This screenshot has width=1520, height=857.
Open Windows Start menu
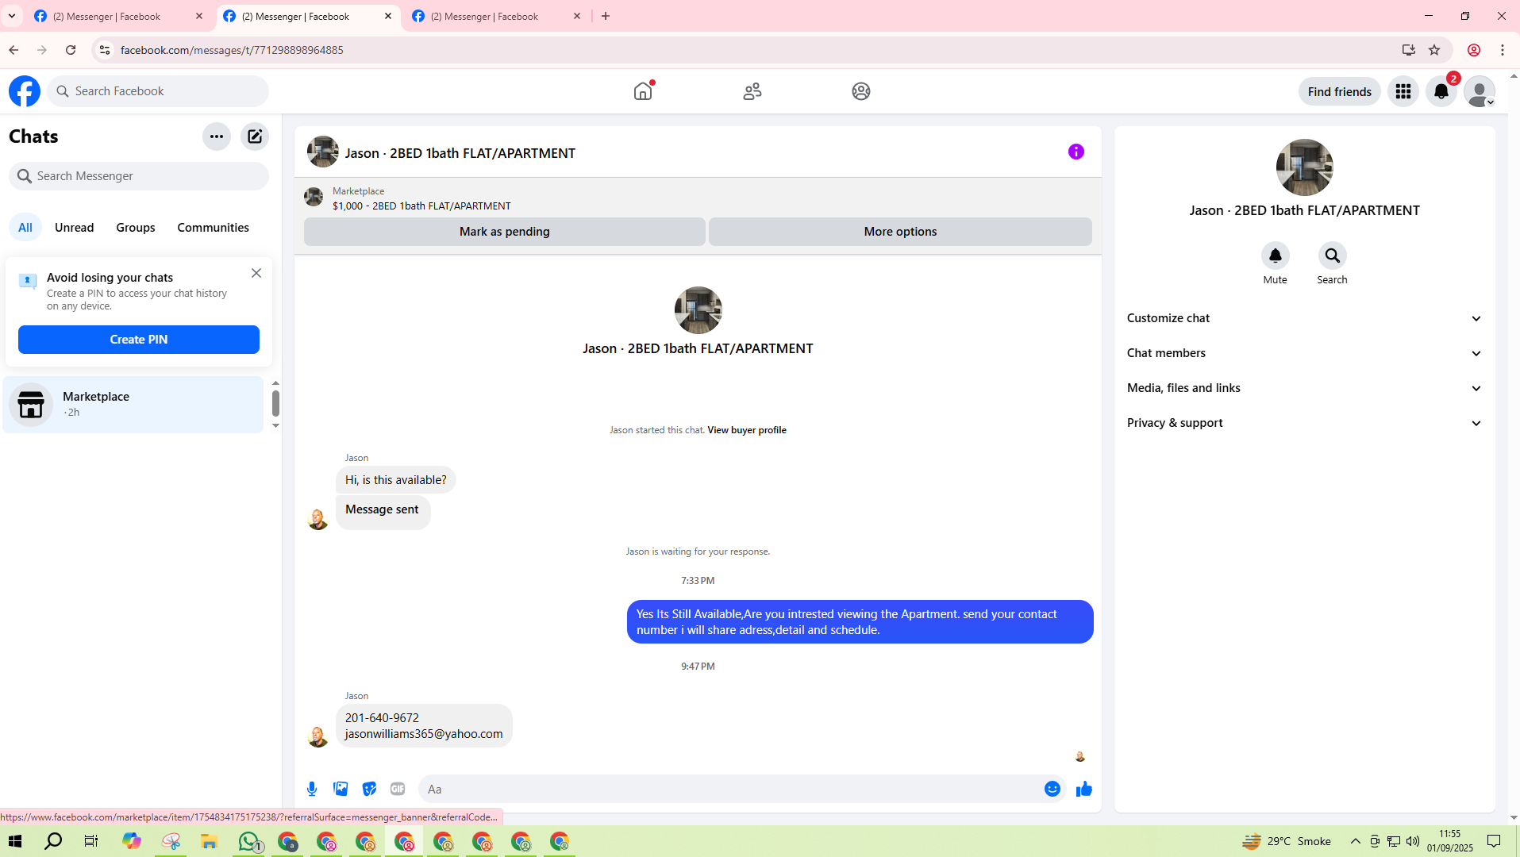pos(15,841)
